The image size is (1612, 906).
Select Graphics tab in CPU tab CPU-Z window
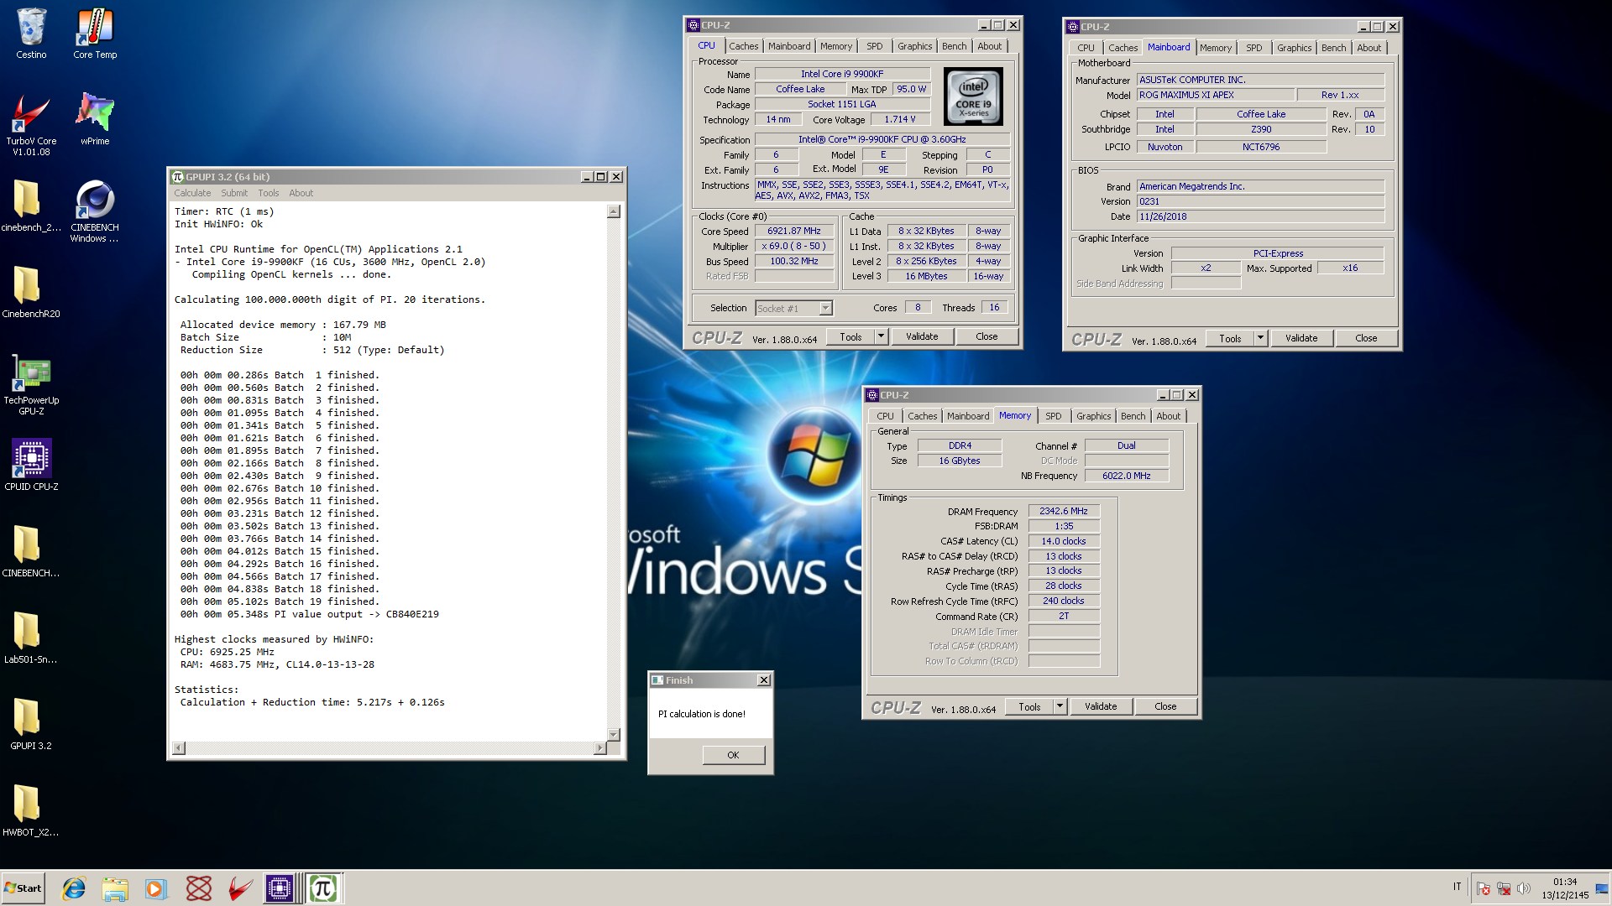tap(914, 46)
